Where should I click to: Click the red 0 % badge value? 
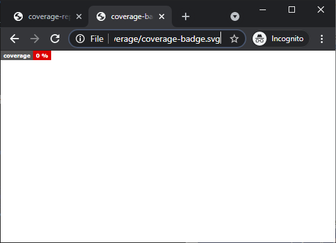tap(42, 56)
